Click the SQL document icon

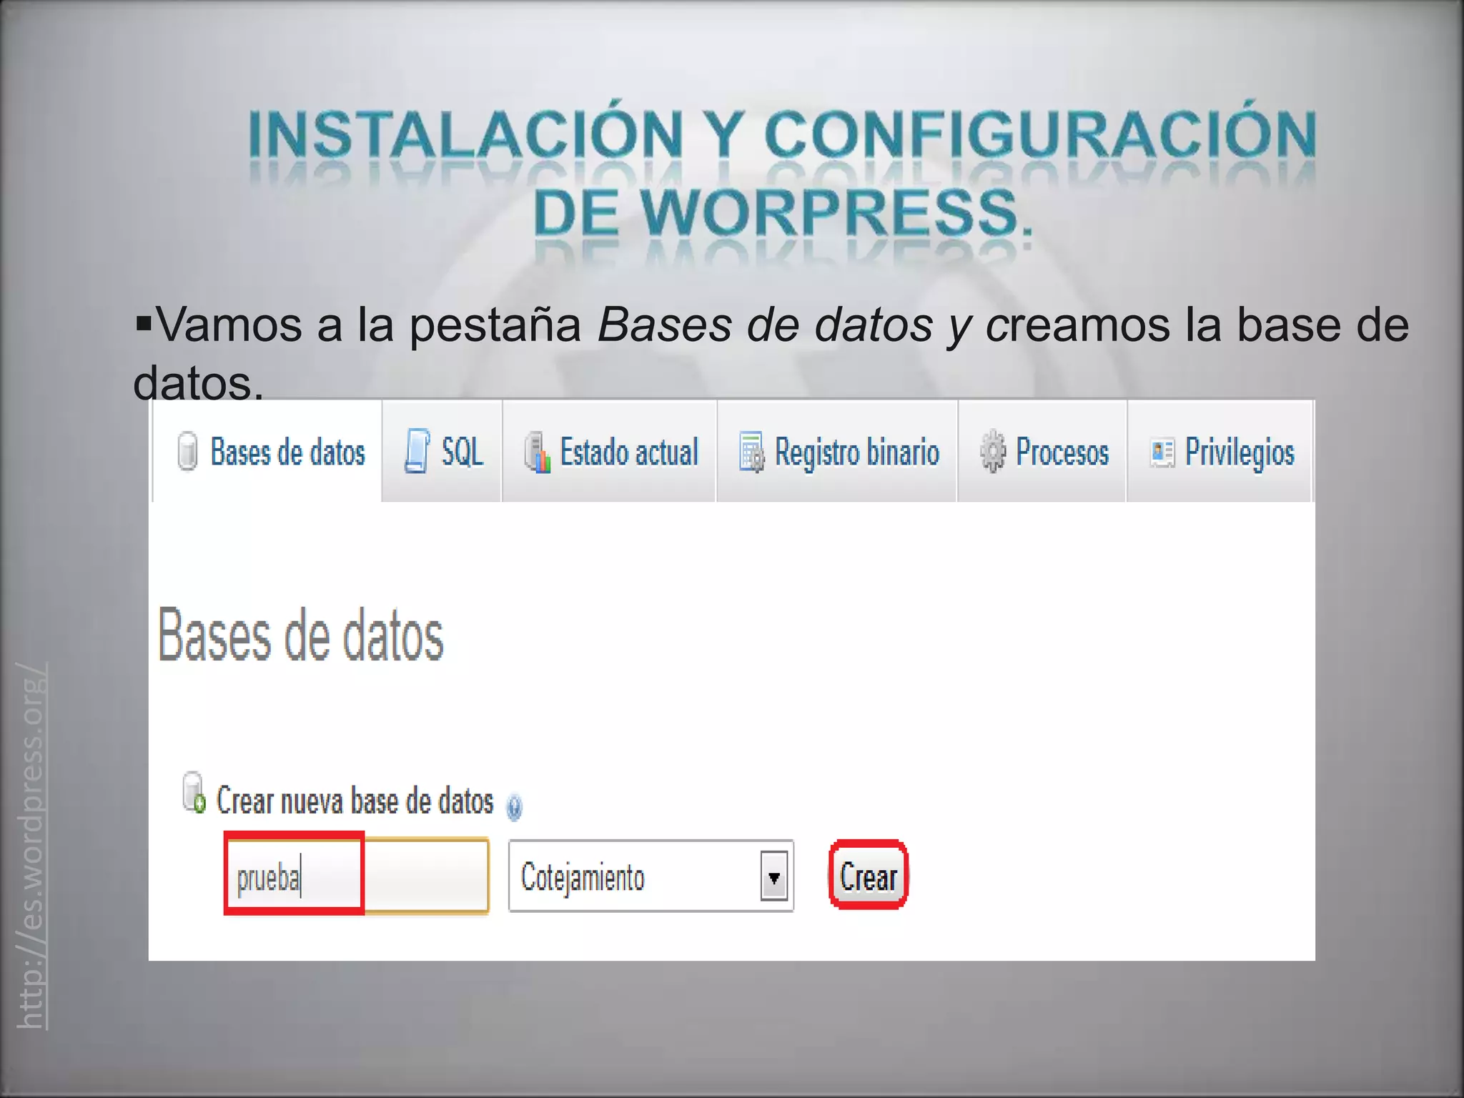click(x=417, y=451)
